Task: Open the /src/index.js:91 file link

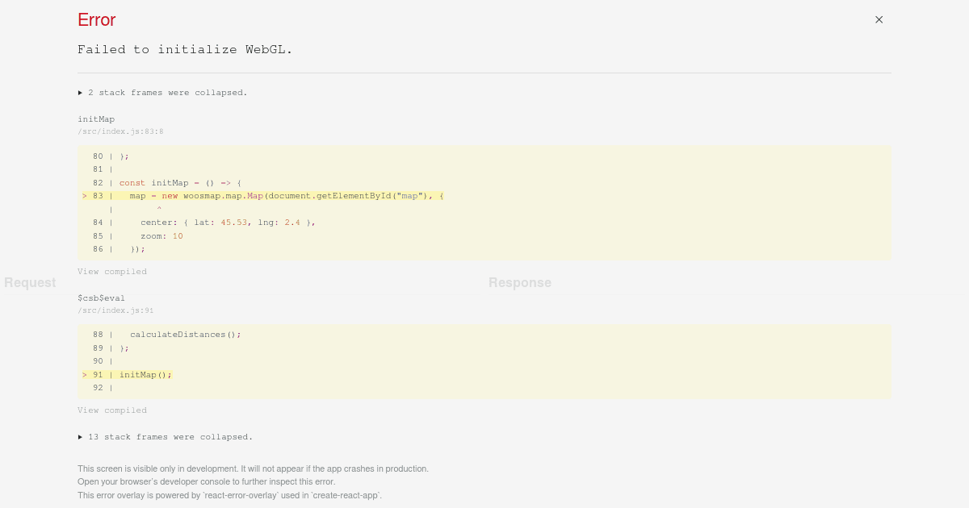Action: 115,310
